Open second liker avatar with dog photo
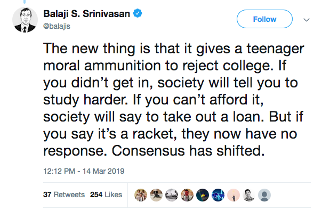The width and height of the screenshot is (322, 210). coord(156,195)
